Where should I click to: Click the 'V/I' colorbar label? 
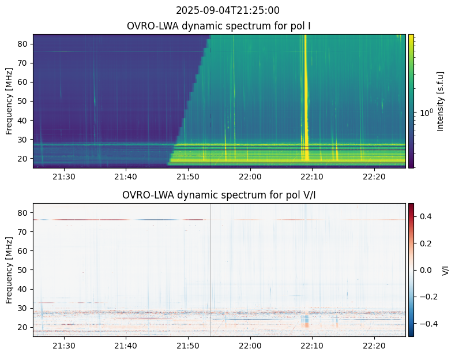pos(446,269)
